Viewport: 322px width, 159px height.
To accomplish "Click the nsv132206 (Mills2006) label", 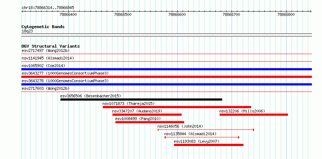I will [242, 111].
